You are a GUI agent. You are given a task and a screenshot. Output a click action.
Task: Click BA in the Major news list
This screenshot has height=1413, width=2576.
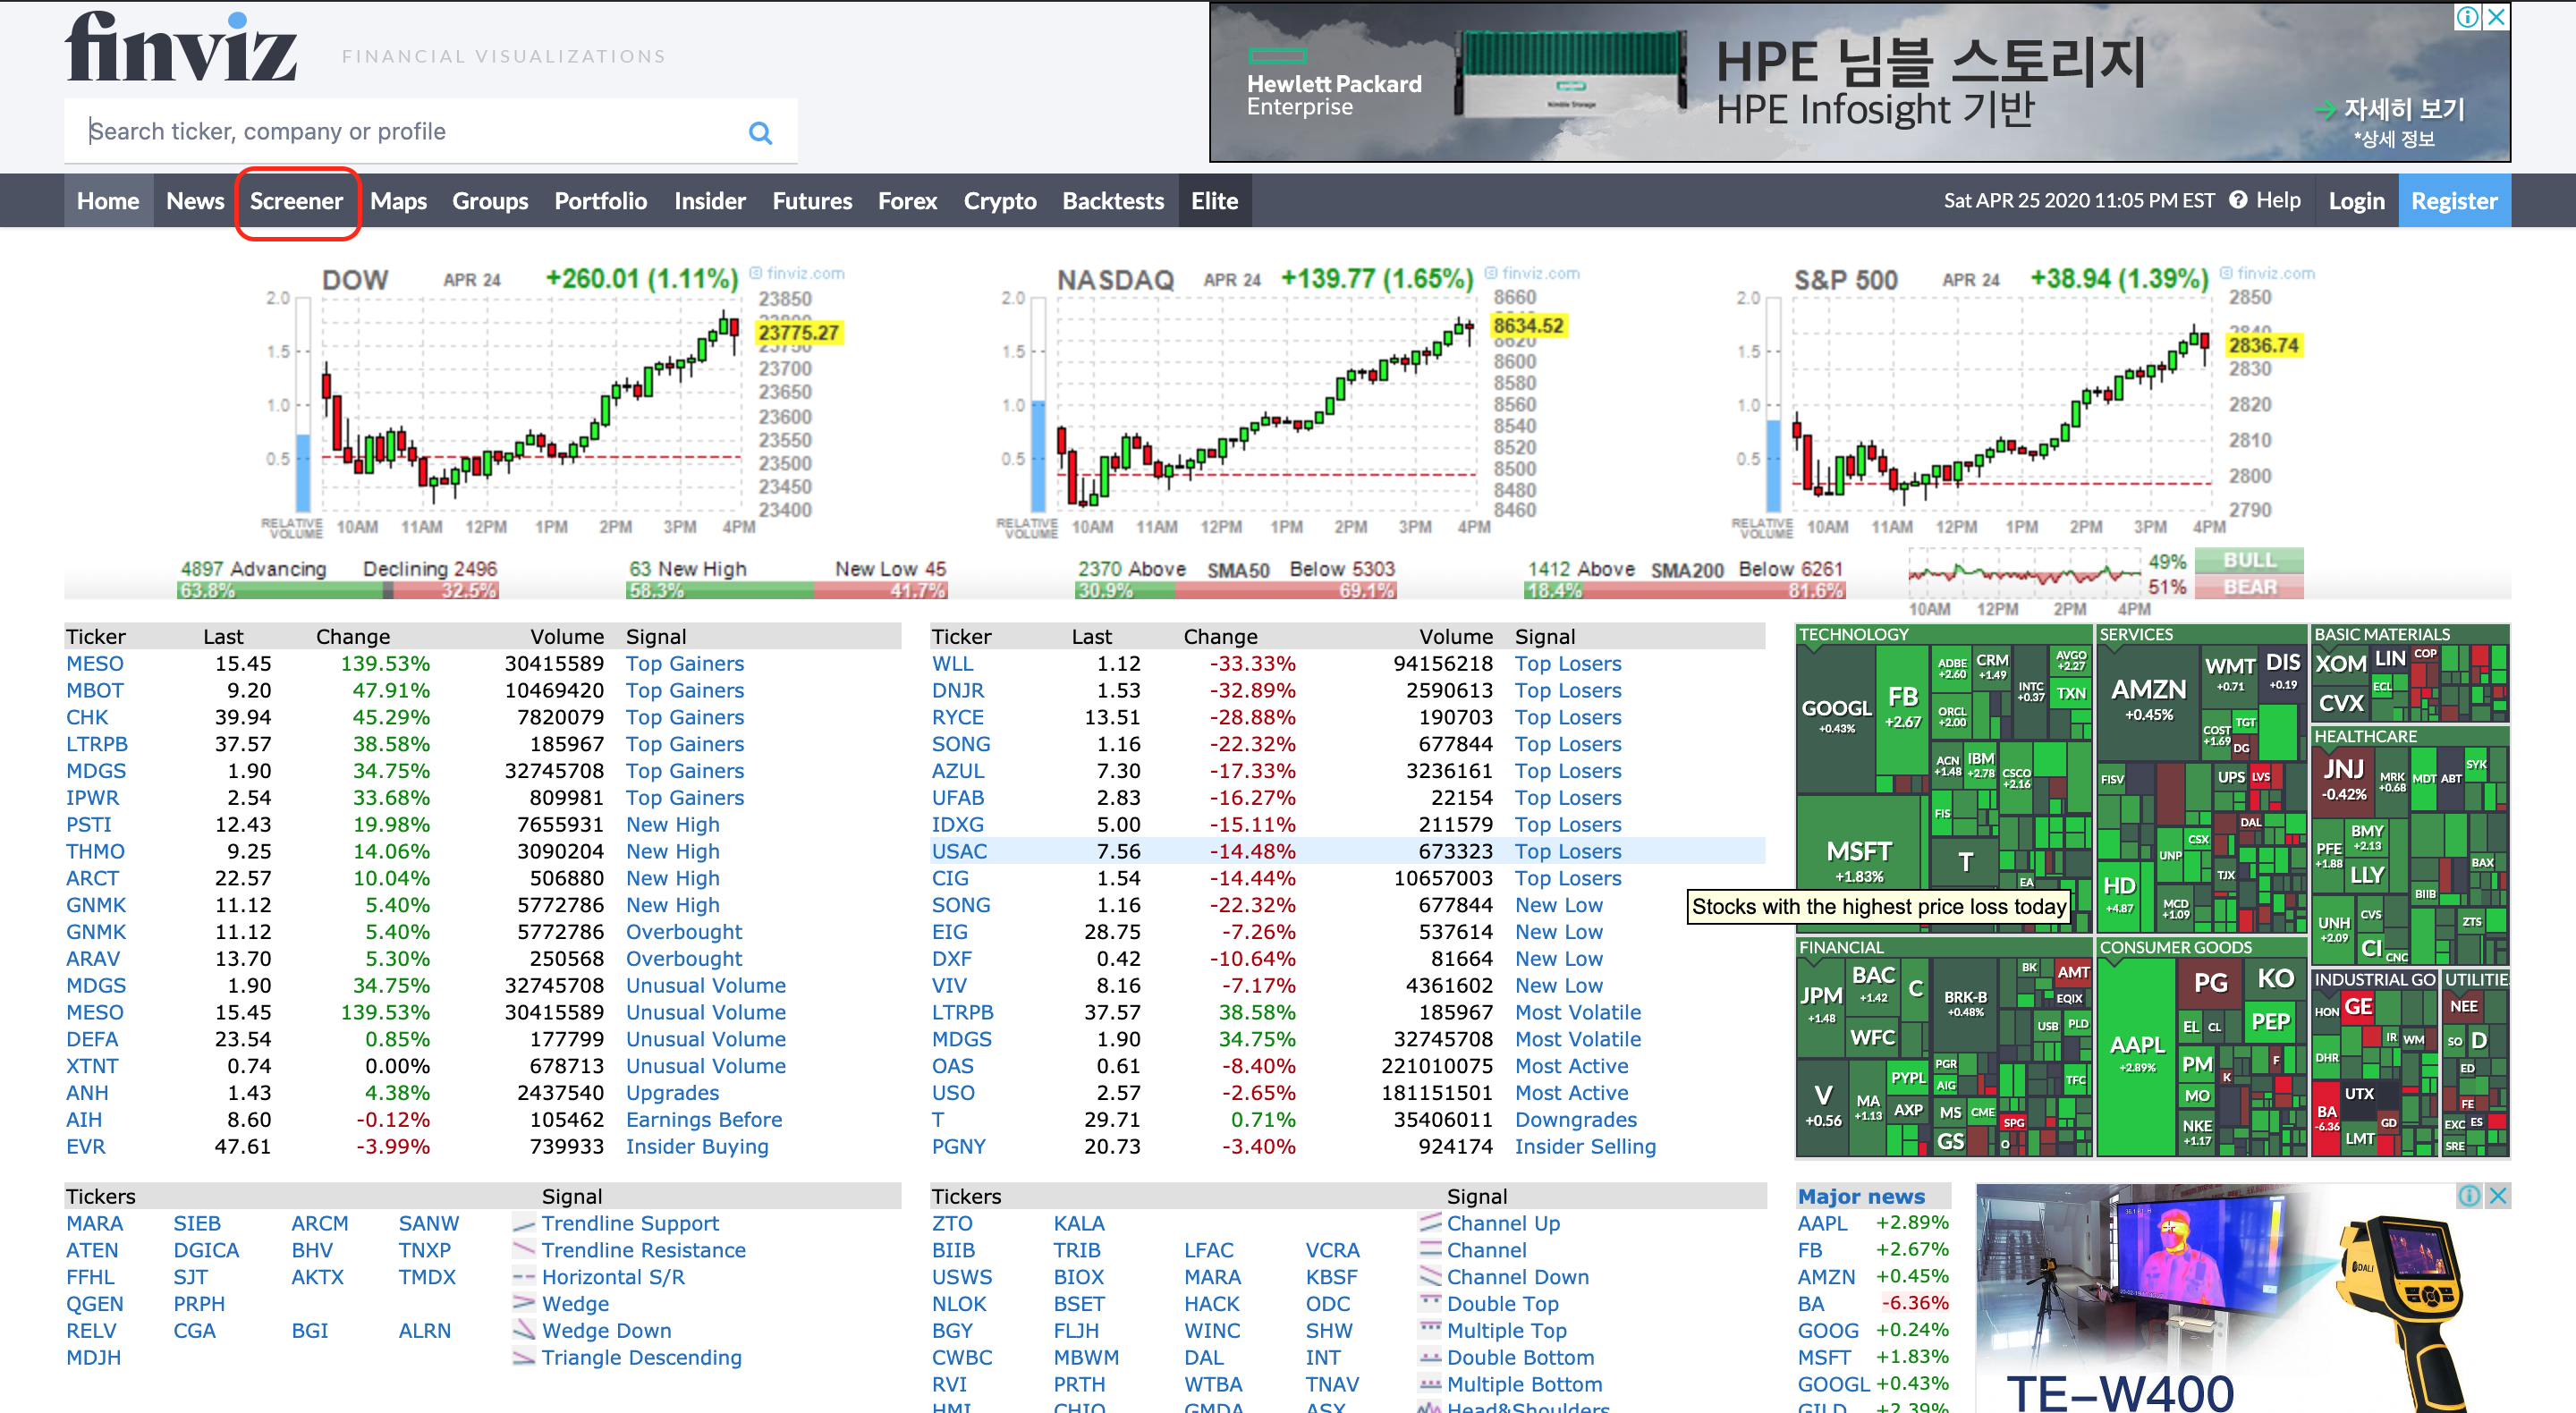point(1811,1303)
